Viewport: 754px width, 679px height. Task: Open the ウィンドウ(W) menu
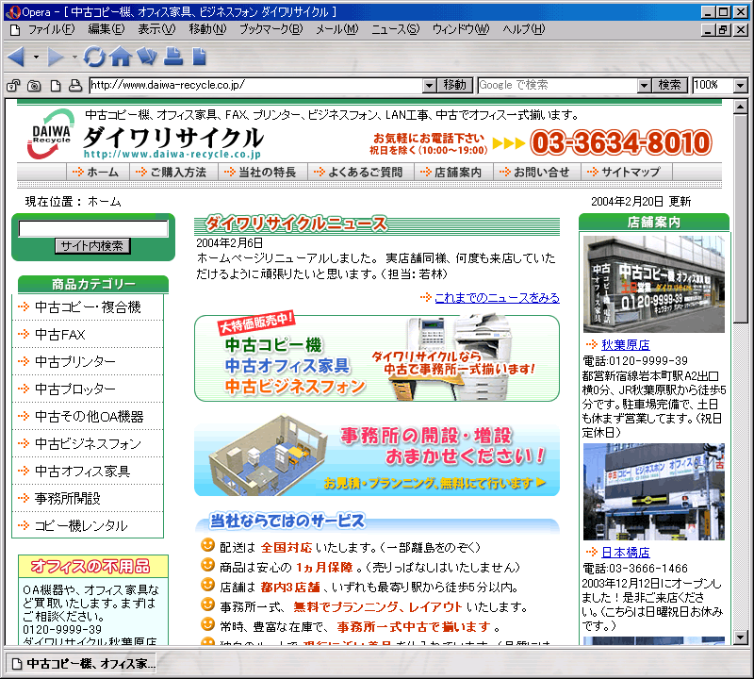coord(461,30)
